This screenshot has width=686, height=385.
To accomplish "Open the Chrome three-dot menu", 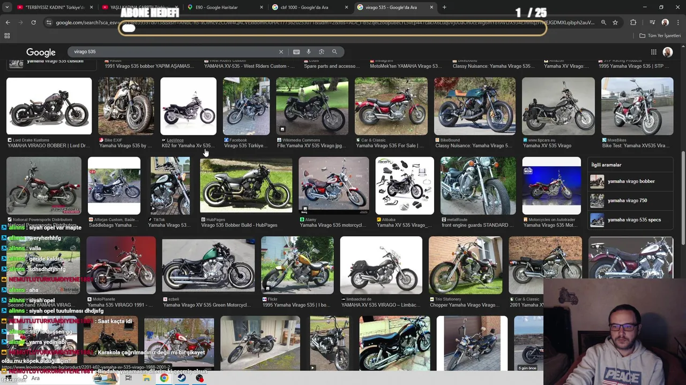I will tap(678, 22).
